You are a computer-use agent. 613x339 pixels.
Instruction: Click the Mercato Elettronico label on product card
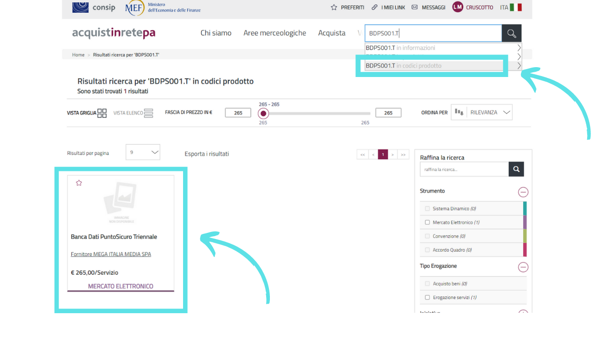pyautogui.click(x=121, y=286)
